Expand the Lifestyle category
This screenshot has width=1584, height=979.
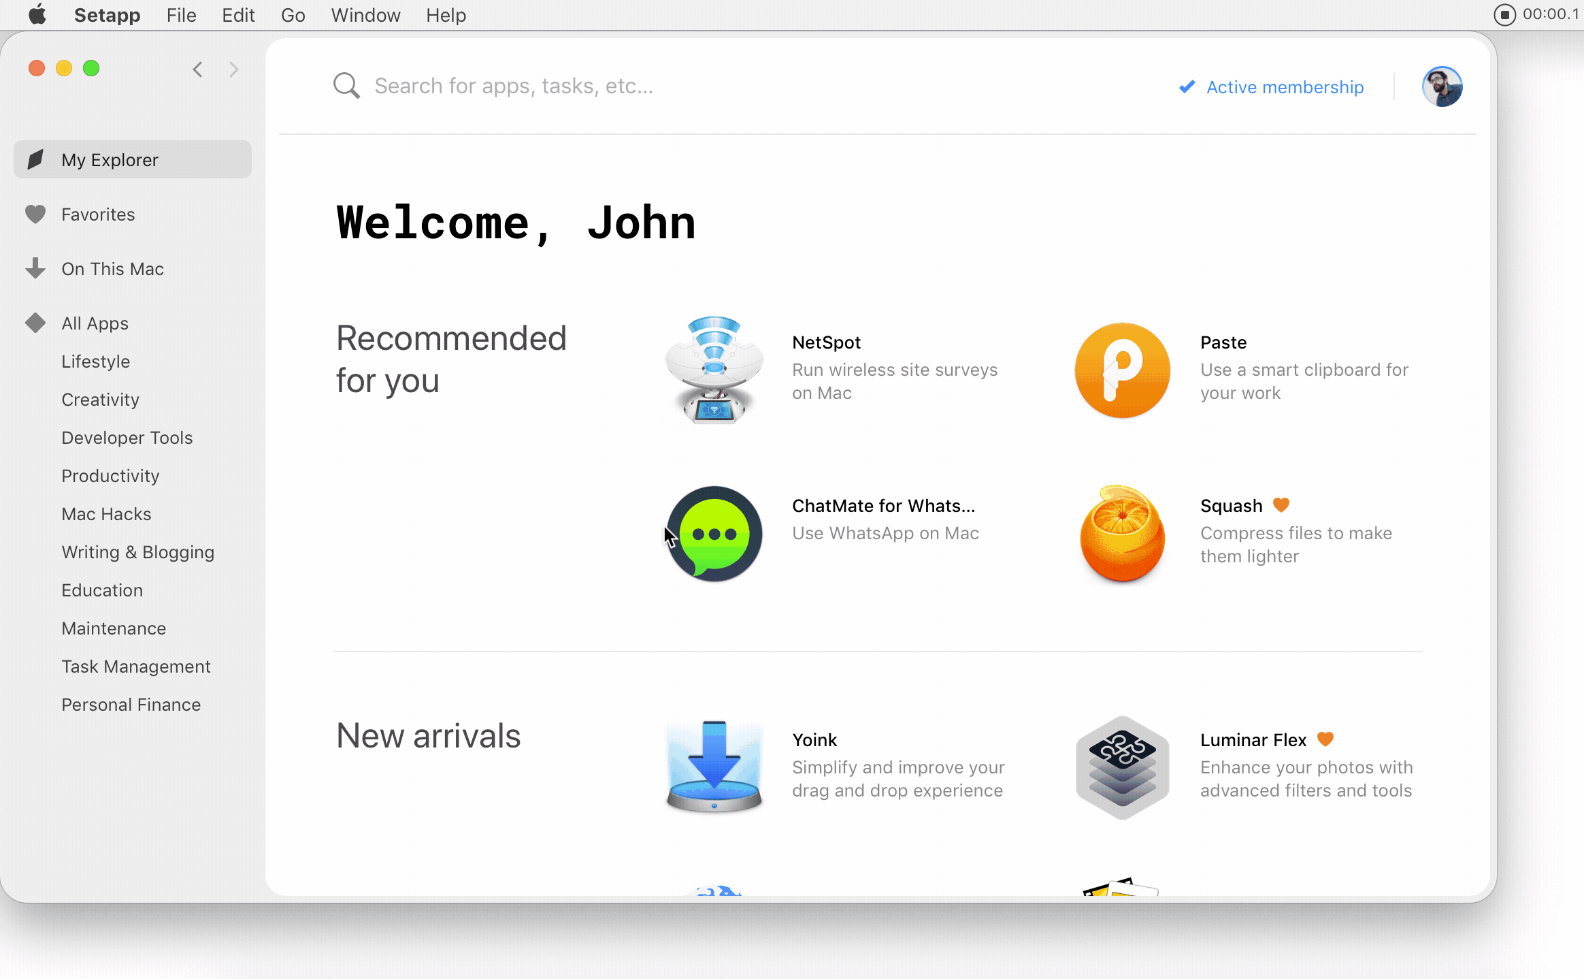[95, 361]
